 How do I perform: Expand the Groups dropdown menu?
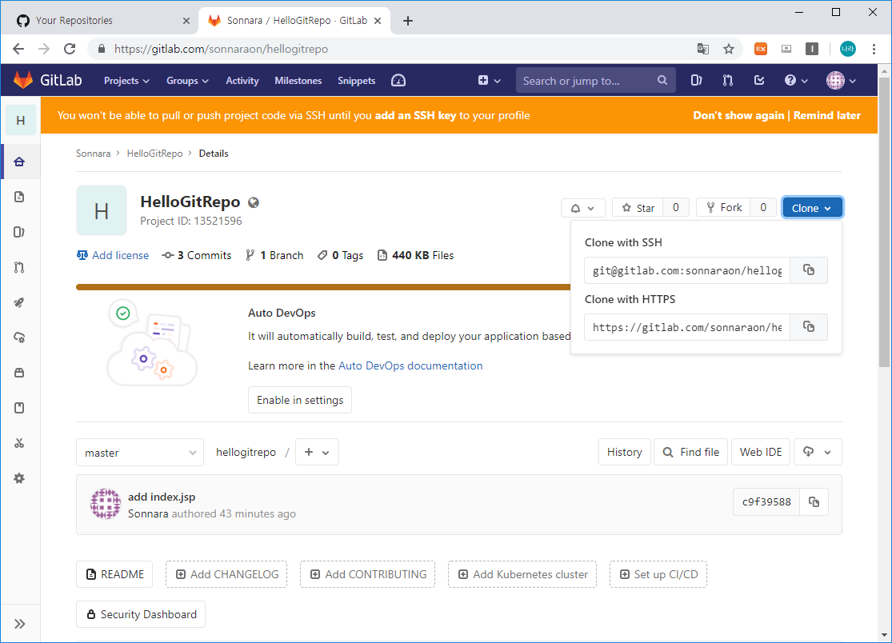point(187,81)
